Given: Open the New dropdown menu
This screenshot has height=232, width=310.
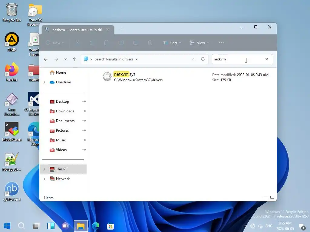Looking at the screenshot, I should pos(55,43).
